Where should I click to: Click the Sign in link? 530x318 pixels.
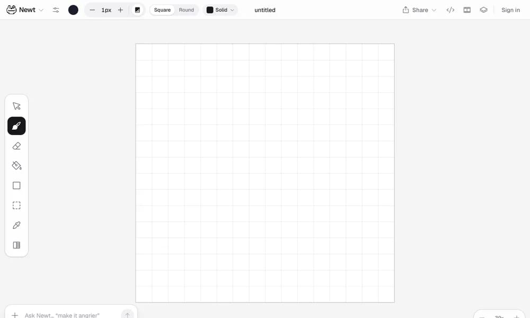point(510,10)
